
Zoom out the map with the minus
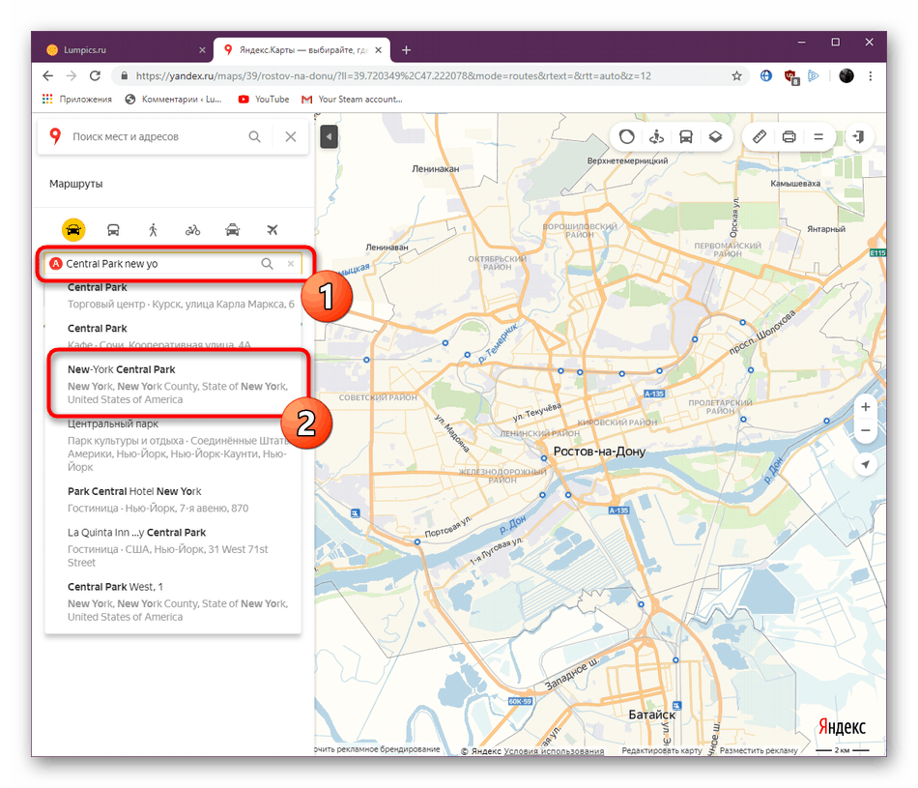pyautogui.click(x=865, y=430)
